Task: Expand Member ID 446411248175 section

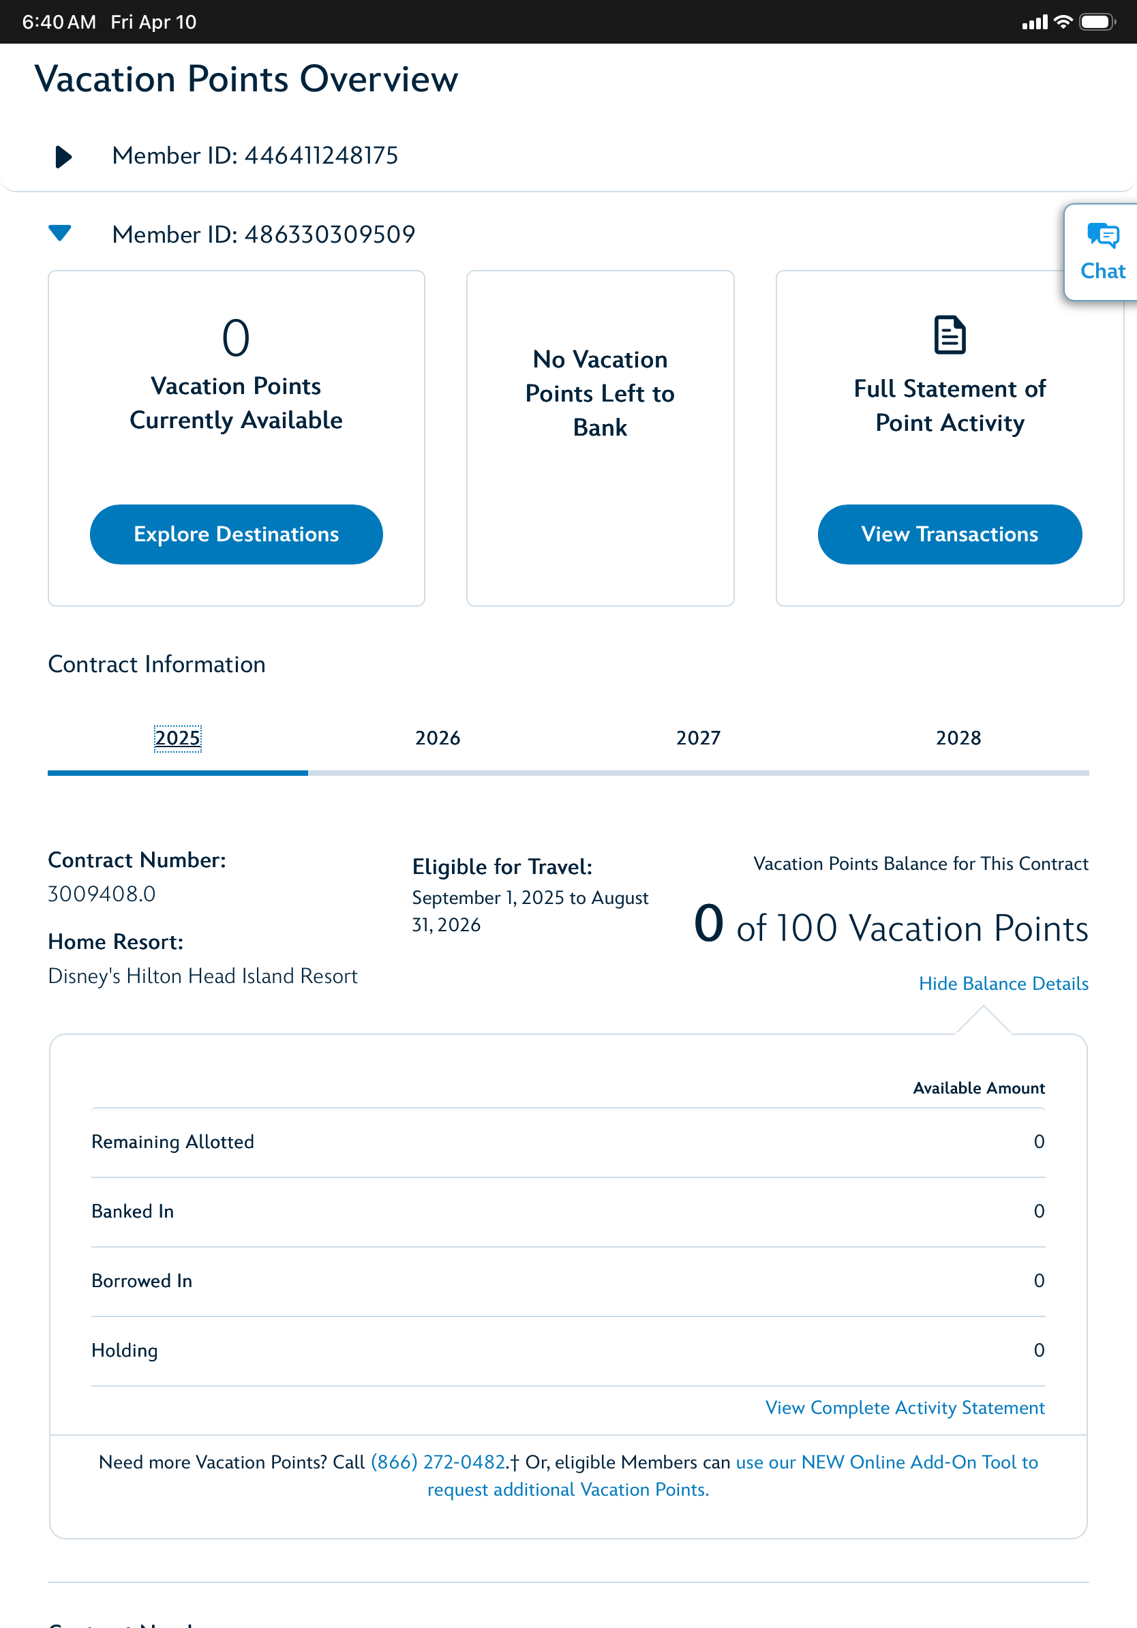Action: [x=63, y=156]
